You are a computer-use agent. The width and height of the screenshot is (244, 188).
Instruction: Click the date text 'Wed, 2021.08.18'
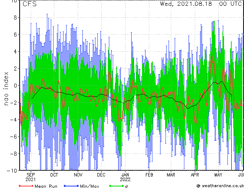(186, 4)
